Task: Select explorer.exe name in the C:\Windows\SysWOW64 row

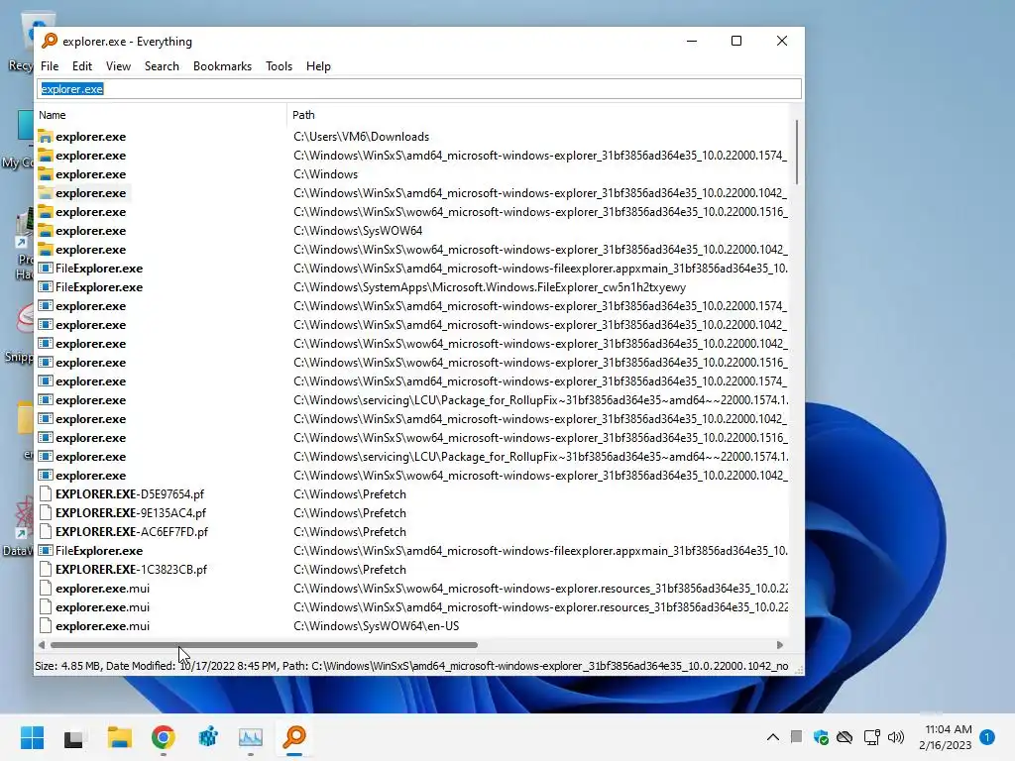Action: coord(90,230)
